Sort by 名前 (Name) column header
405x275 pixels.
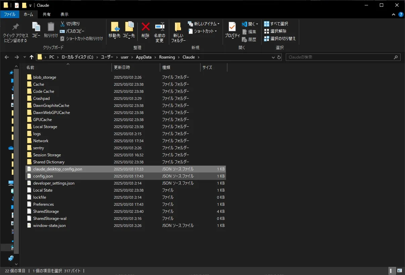point(68,67)
